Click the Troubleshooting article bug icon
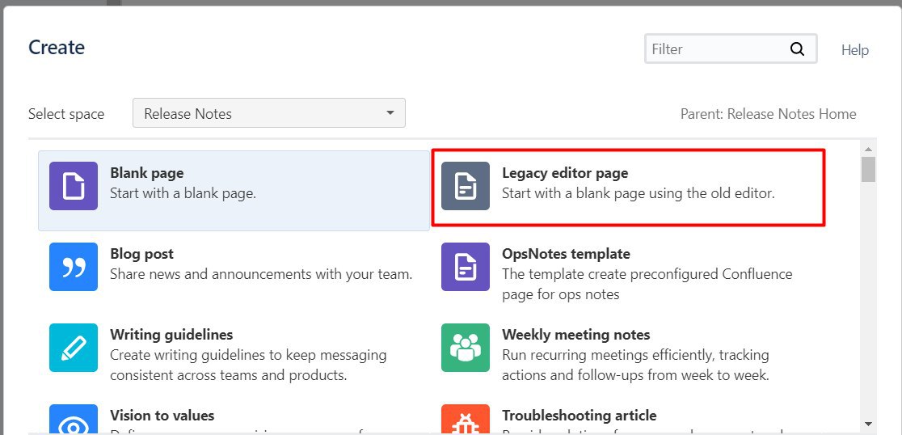The image size is (902, 435). 466,420
